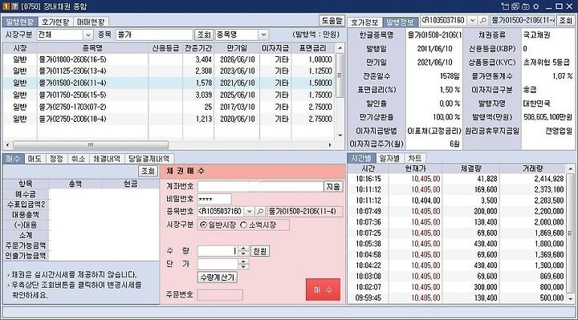Switch to the 정정 order tab

56,159
